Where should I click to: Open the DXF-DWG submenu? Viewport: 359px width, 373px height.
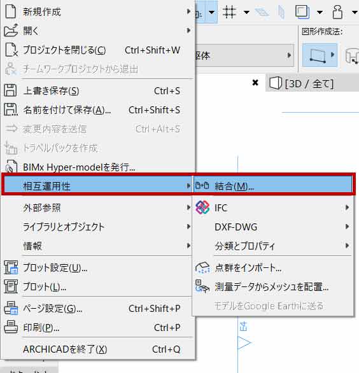[273, 227]
